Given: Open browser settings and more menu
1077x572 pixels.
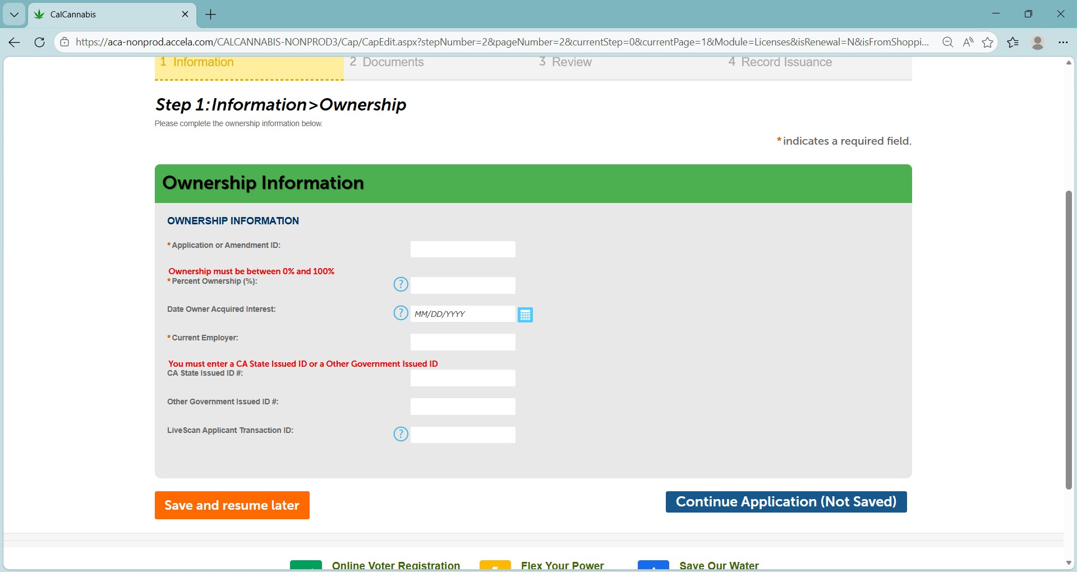Looking at the screenshot, I should point(1063,42).
